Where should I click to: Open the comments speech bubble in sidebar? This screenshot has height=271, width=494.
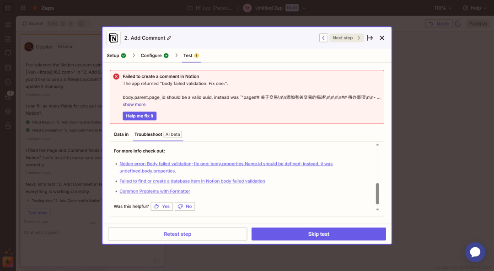coord(8,53)
